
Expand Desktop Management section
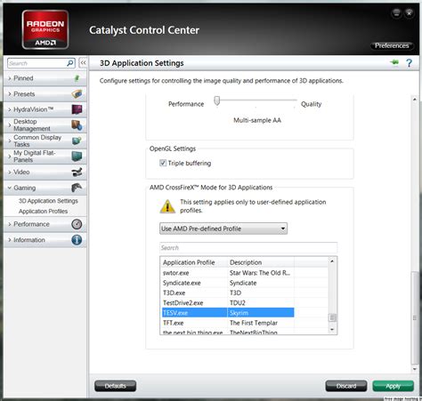[45, 125]
